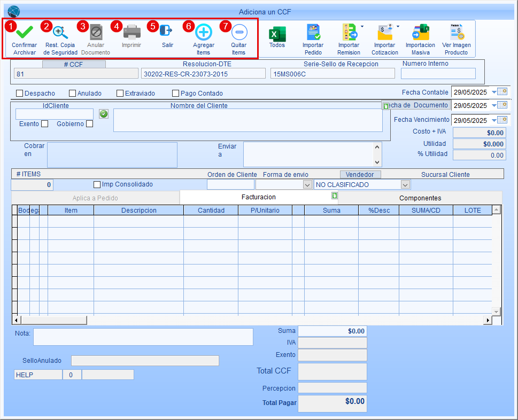The width and height of the screenshot is (518, 420).
Task: Open Fecha Vencimiento calendar picker icon
Action: [502, 120]
